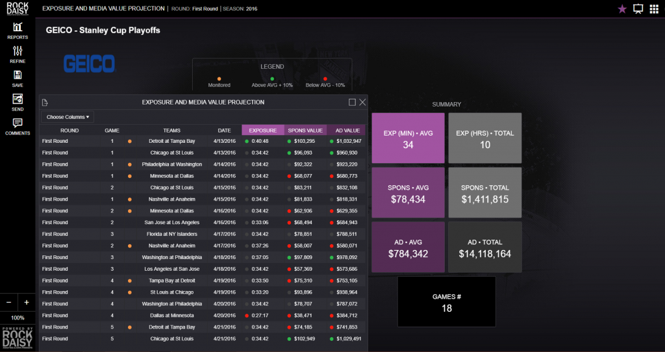Select the AD TOTAL summary tile
Viewport: 665px width, 352px height.
pos(484,247)
